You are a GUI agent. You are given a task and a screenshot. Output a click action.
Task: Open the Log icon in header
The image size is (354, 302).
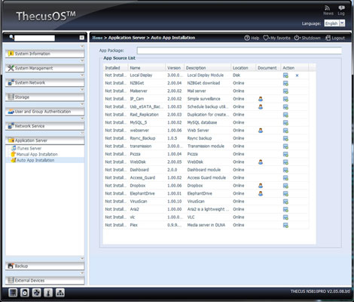point(341,8)
